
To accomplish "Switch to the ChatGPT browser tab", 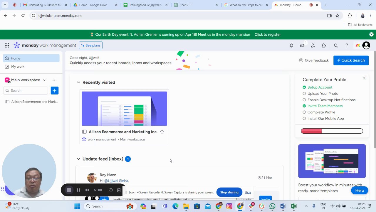I will 196,5.
